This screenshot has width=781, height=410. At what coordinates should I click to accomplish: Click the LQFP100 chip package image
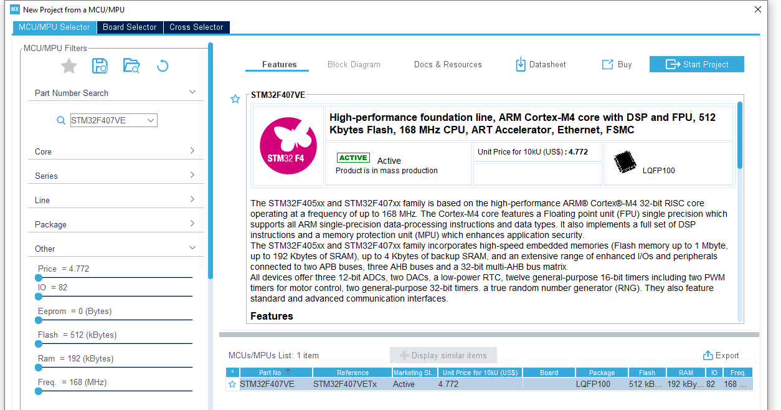coord(626,162)
